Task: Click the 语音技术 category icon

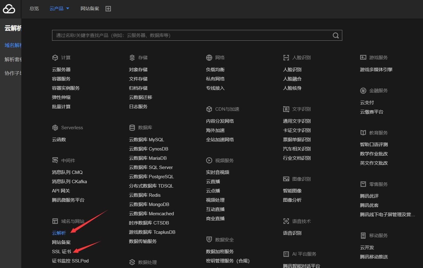Action: pos(286,221)
